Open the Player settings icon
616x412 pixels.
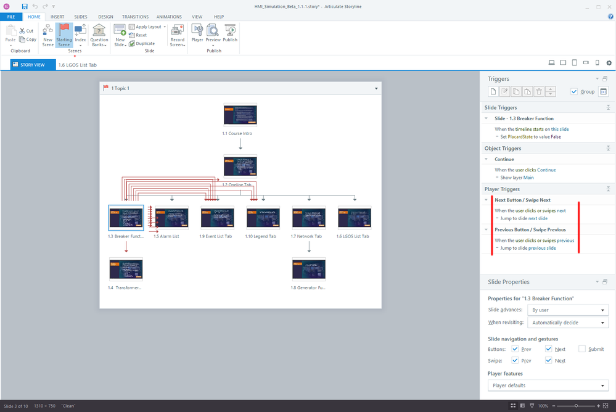197,31
